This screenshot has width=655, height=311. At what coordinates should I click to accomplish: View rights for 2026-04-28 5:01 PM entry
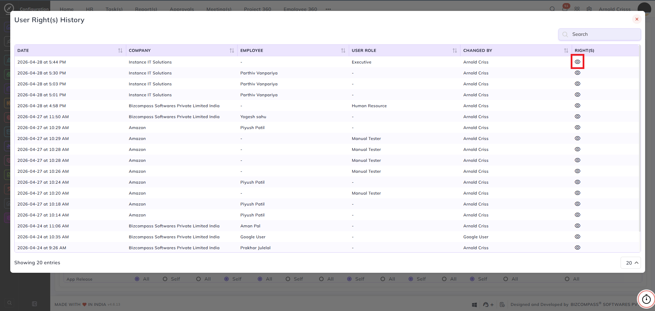[x=578, y=95]
